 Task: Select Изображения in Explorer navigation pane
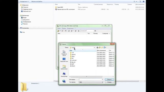tap(26, 22)
